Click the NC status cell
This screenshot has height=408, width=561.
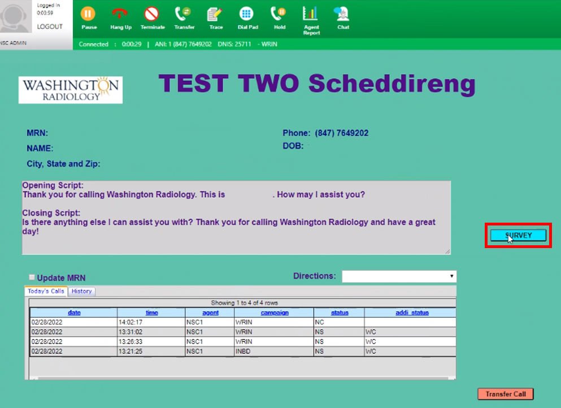coord(339,322)
